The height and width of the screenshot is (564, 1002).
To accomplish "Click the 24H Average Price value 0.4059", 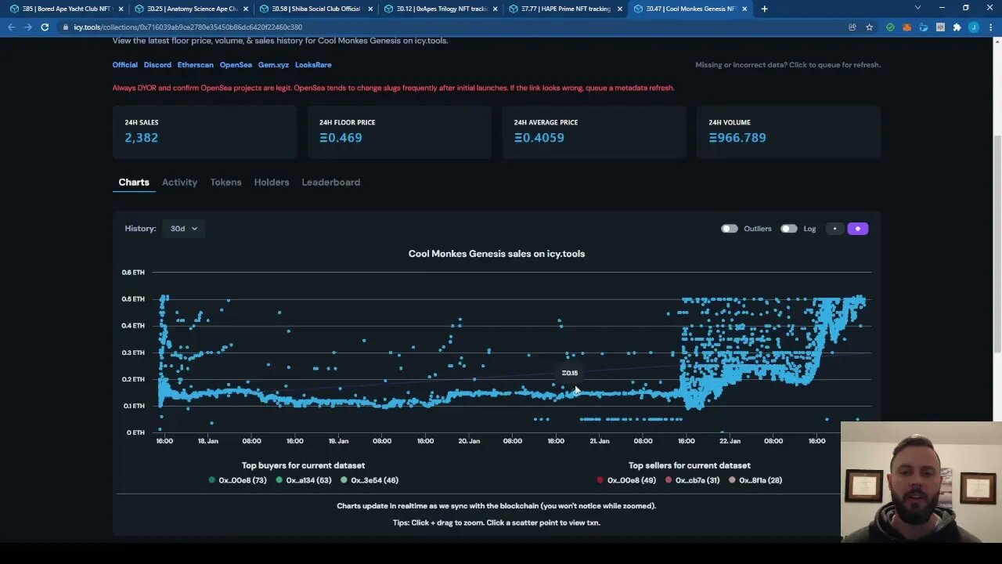I will pyautogui.click(x=539, y=138).
